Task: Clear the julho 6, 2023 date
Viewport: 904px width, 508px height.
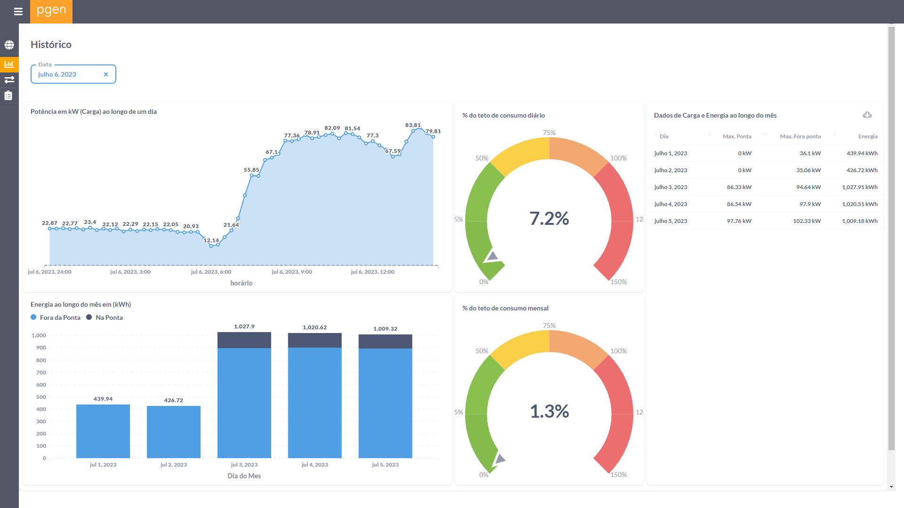Action: (106, 74)
